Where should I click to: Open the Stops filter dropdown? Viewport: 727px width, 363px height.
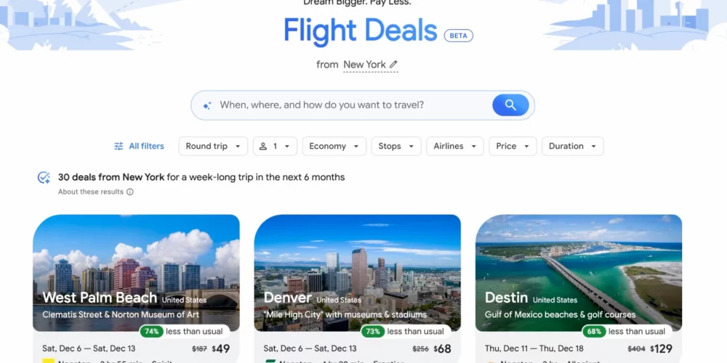click(x=396, y=147)
